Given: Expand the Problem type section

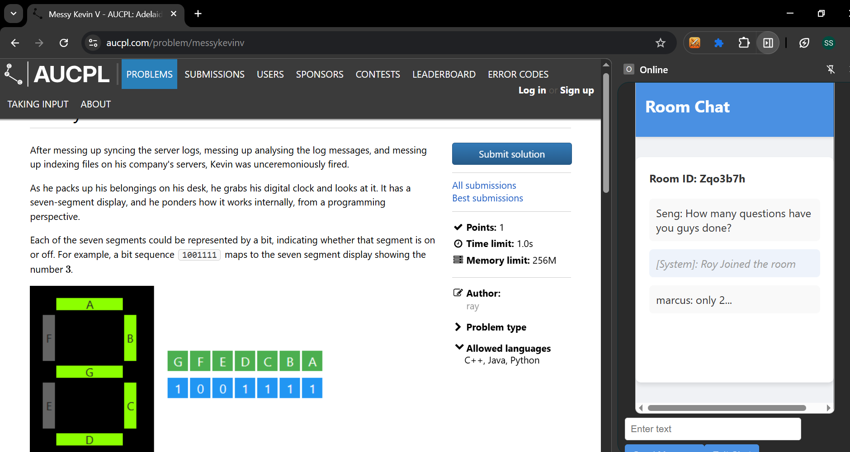Looking at the screenshot, I should [491, 327].
